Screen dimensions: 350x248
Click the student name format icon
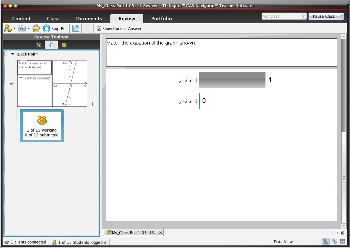7,28
